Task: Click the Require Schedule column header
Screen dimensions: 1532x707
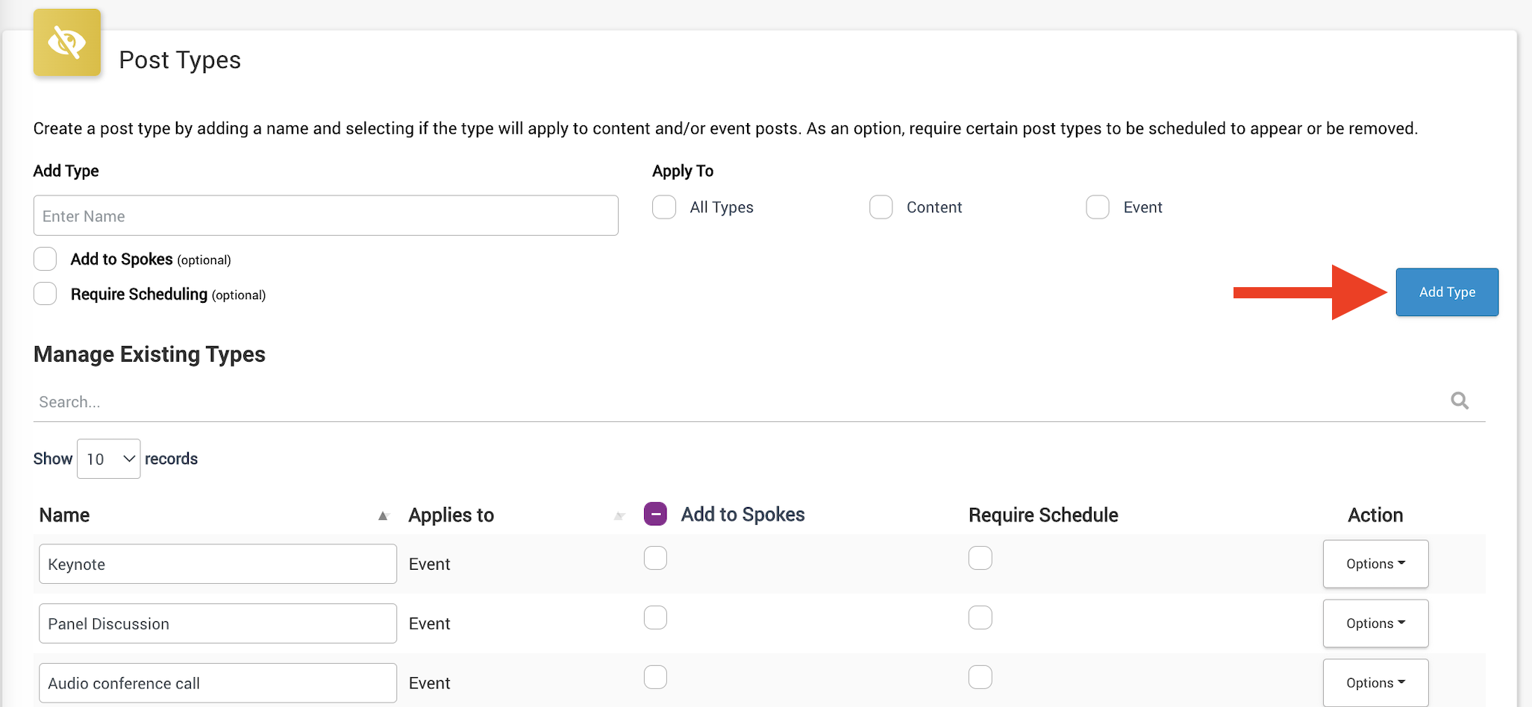Action: [1043, 515]
